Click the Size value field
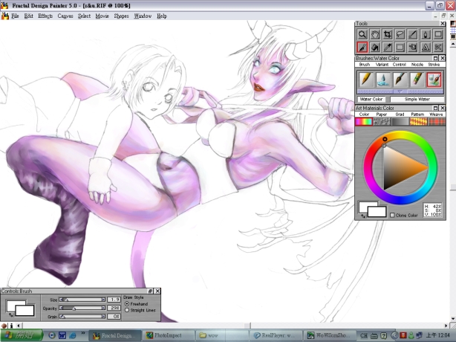 (x=114, y=300)
